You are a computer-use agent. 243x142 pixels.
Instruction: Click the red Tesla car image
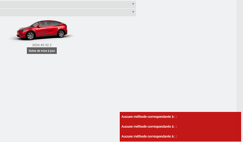pos(42,30)
